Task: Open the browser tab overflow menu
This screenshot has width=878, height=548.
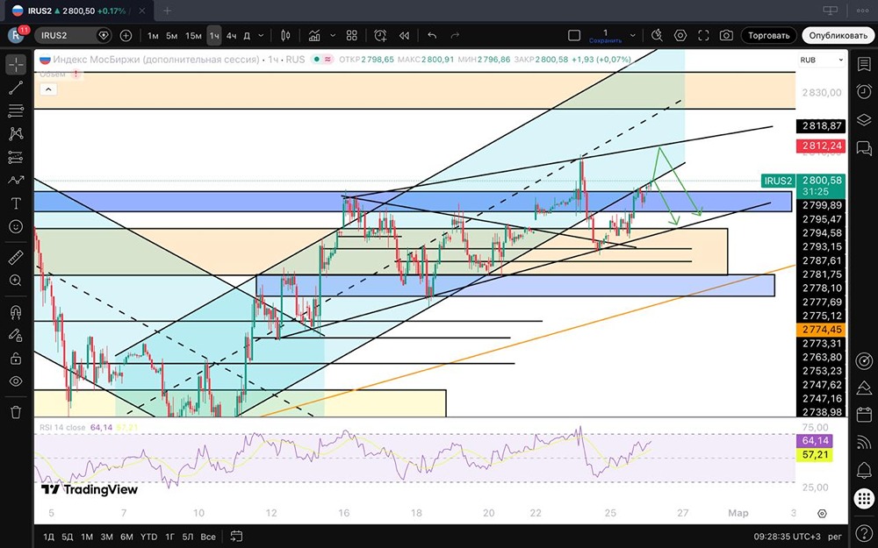Action: tap(862, 10)
